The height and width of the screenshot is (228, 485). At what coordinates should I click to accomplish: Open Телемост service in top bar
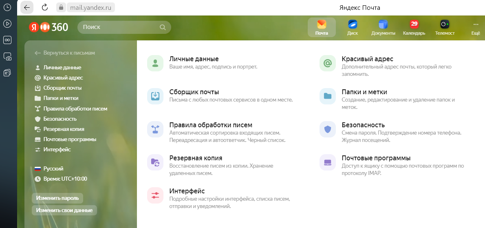tap(445, 27)
